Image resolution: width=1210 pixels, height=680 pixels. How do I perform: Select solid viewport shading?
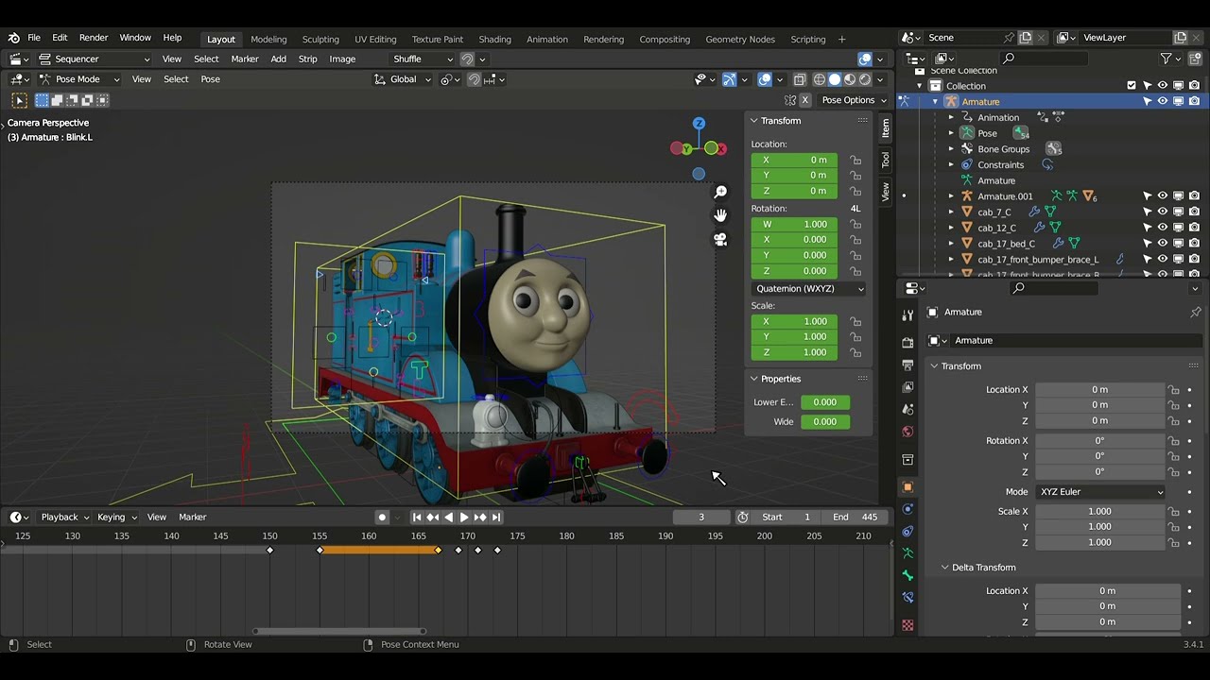click(x=835, y=79)
